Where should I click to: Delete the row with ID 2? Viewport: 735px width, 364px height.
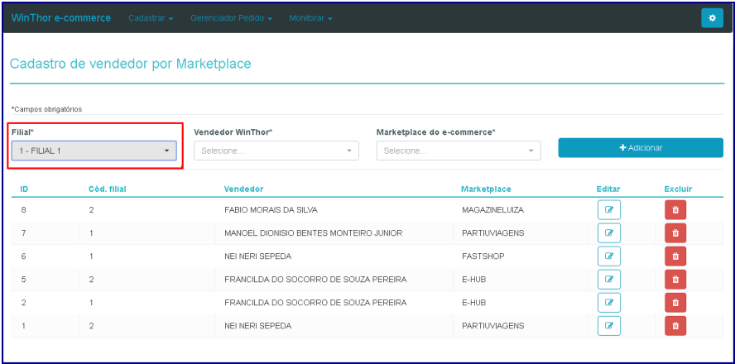pyautogui.click(x=675, y=303)
